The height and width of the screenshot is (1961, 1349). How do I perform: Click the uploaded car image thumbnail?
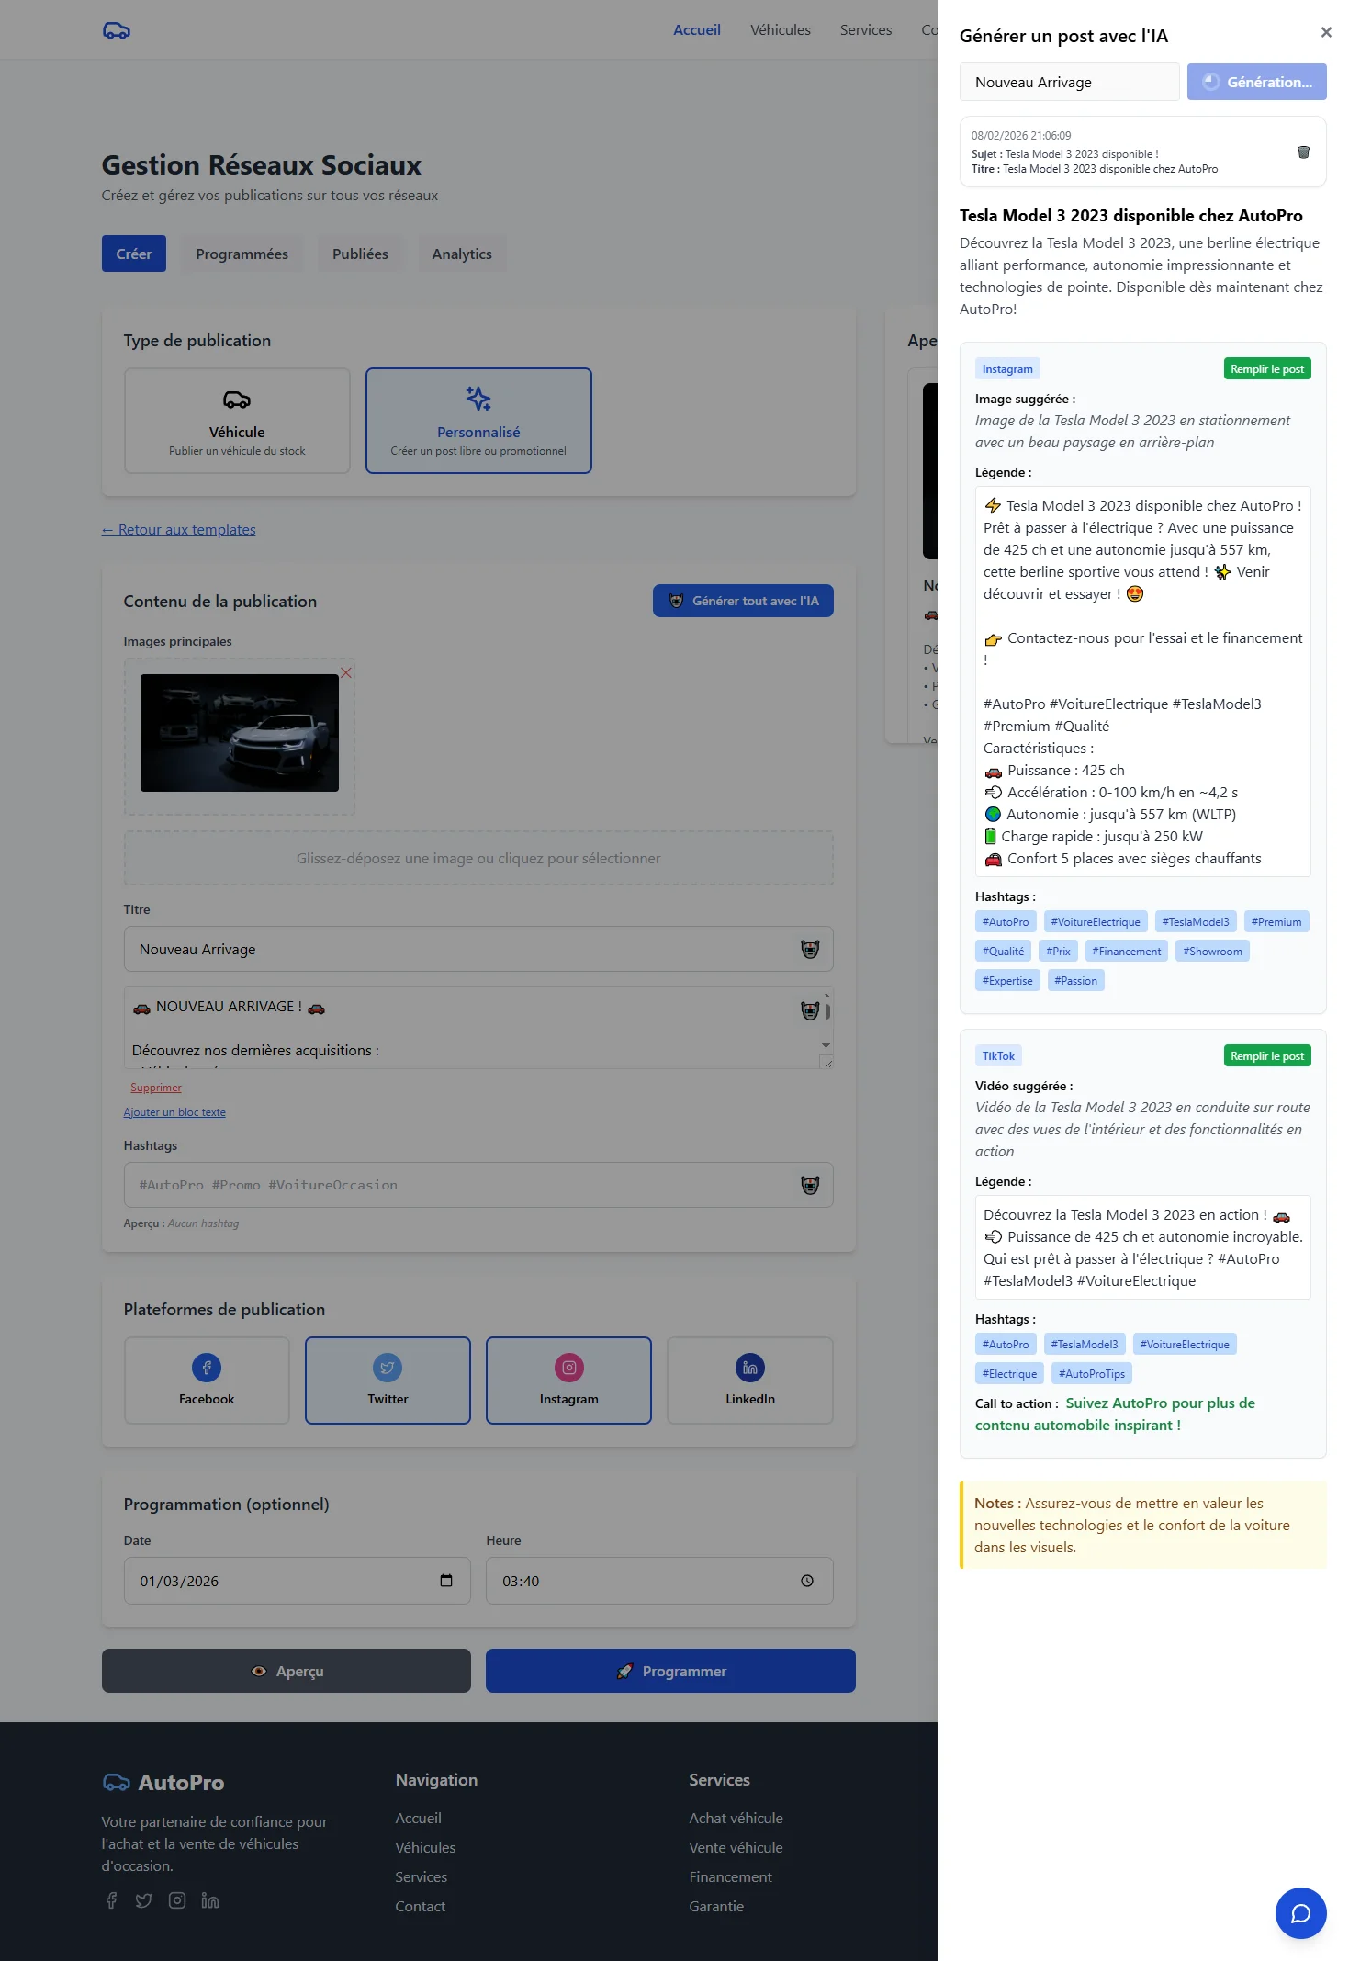pos(240,733)
